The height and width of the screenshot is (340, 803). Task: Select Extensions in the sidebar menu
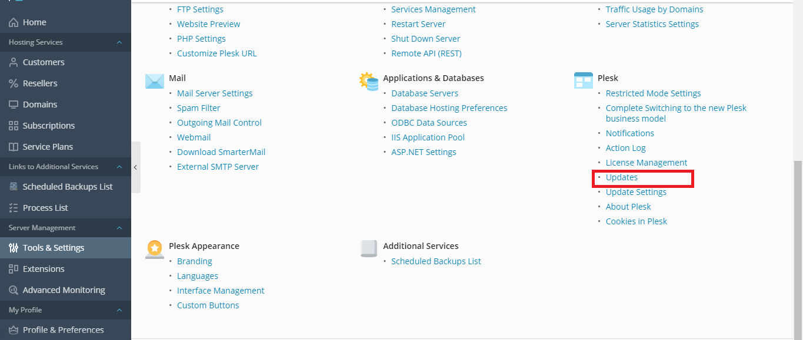(x=65, y=269)
